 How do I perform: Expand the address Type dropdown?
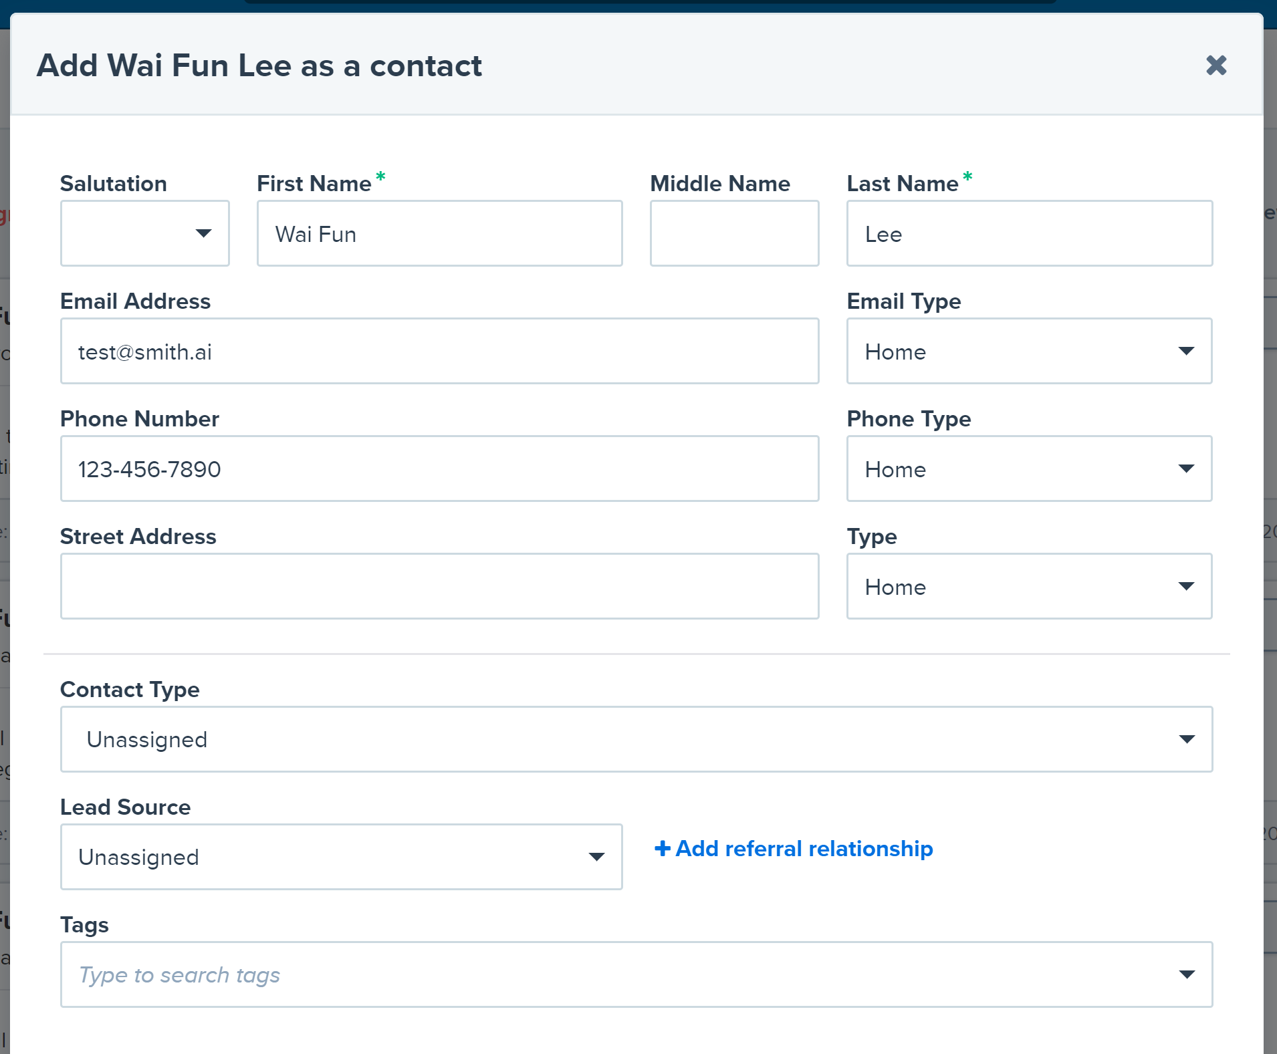point(1029,586)
